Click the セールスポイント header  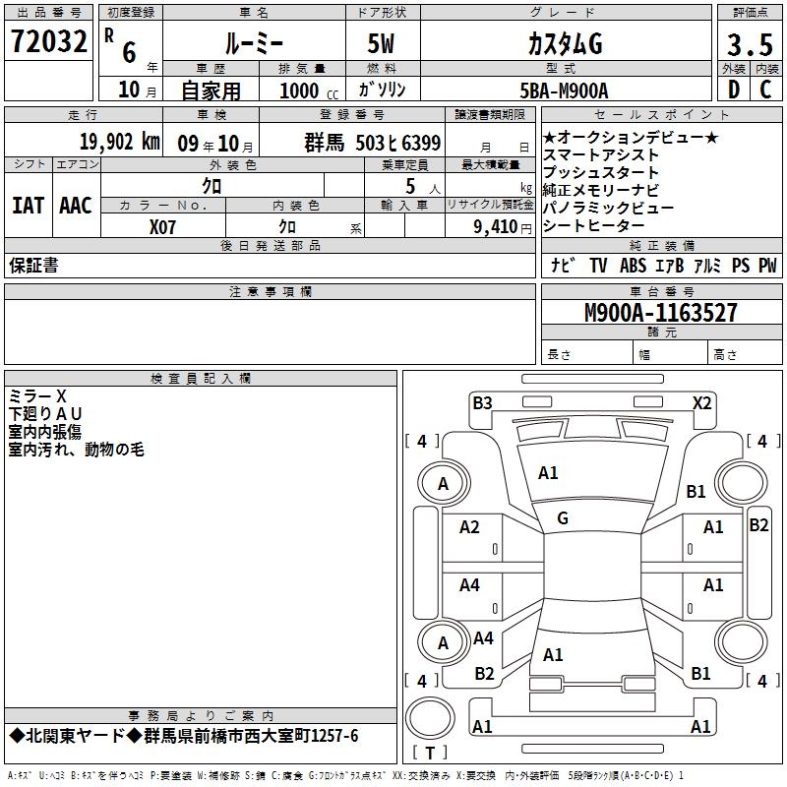point(661,114)
